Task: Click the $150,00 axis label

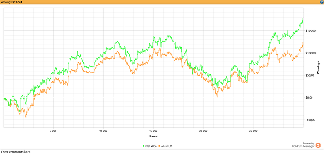Action: [310, 31]
